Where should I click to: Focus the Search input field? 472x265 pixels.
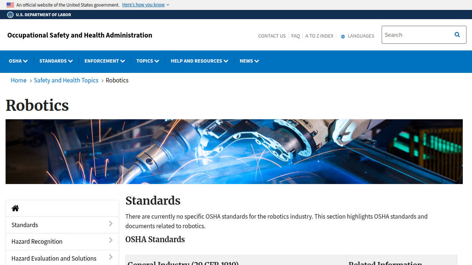coord(416,35)
